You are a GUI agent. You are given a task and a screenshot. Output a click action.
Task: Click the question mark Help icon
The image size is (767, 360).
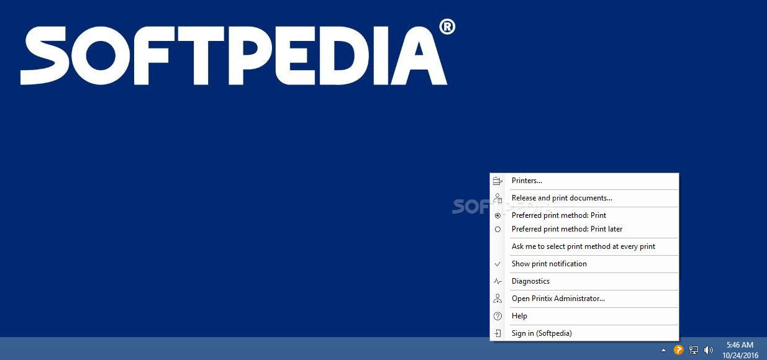(497, 316)
